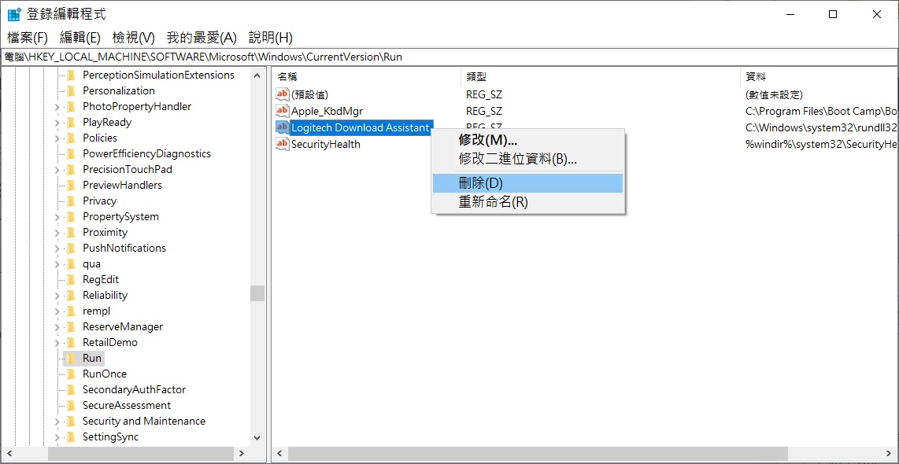
Task: Select the Apple_KbdMgr value name
Action: (x=327, y=111)
